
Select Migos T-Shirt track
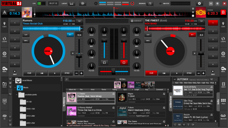tap(141, 98)
